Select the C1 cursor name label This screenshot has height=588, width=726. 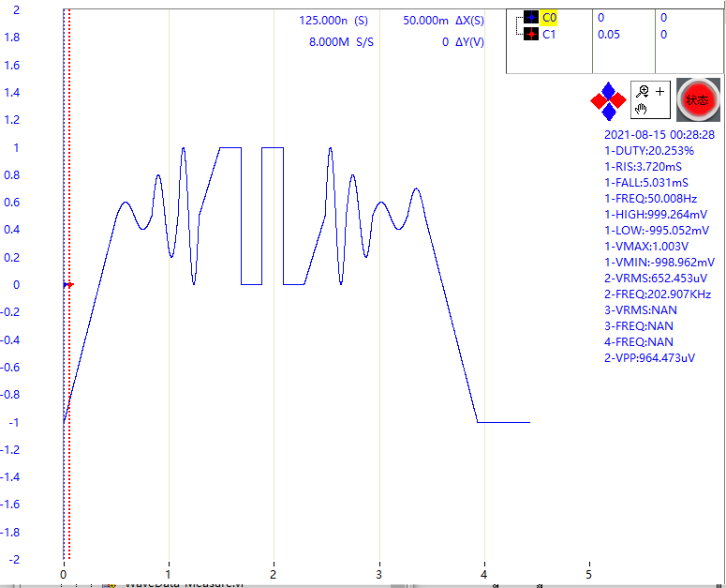[550, 35]
